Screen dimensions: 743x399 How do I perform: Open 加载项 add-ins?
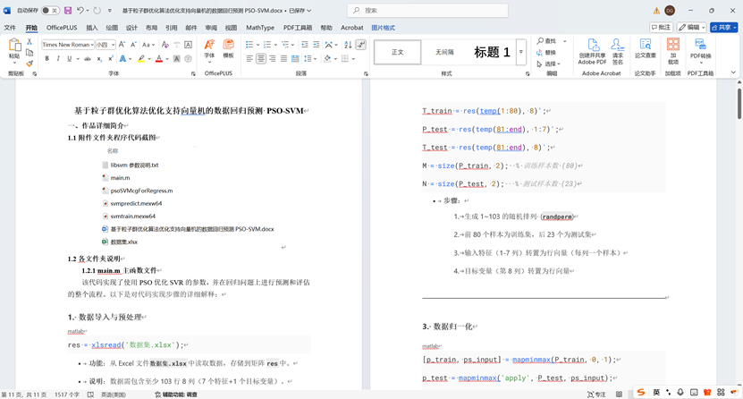[x=673, y=51]
